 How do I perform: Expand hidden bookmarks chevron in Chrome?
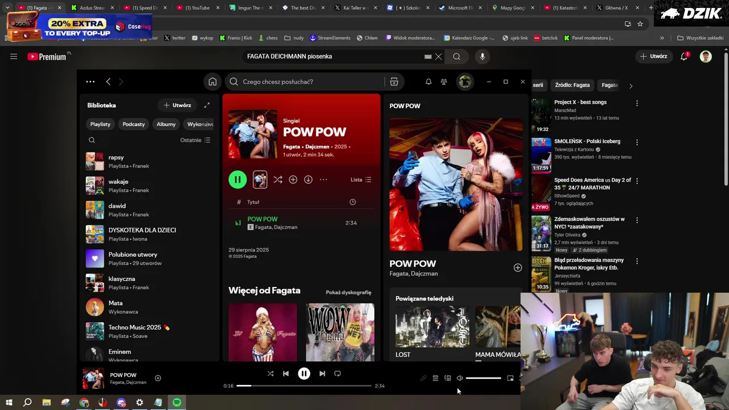[662, 38]
